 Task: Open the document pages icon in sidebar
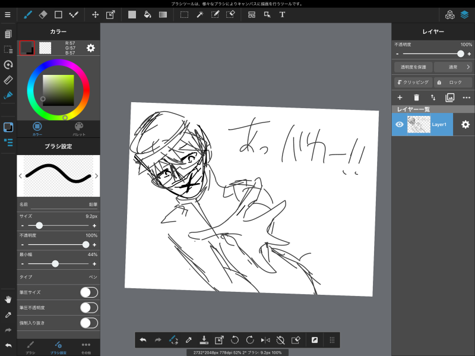8,34
